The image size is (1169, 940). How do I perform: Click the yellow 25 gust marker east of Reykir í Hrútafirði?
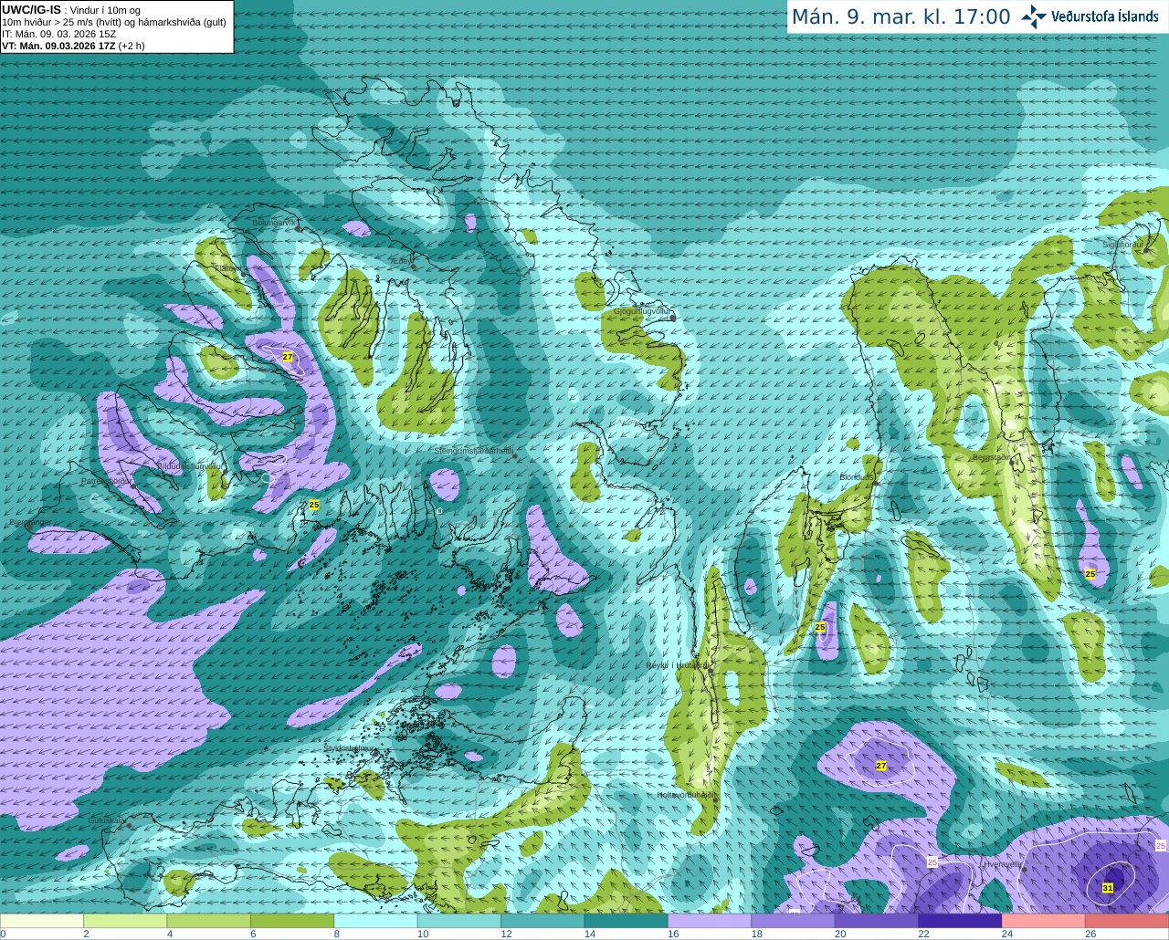coord(820,627)
